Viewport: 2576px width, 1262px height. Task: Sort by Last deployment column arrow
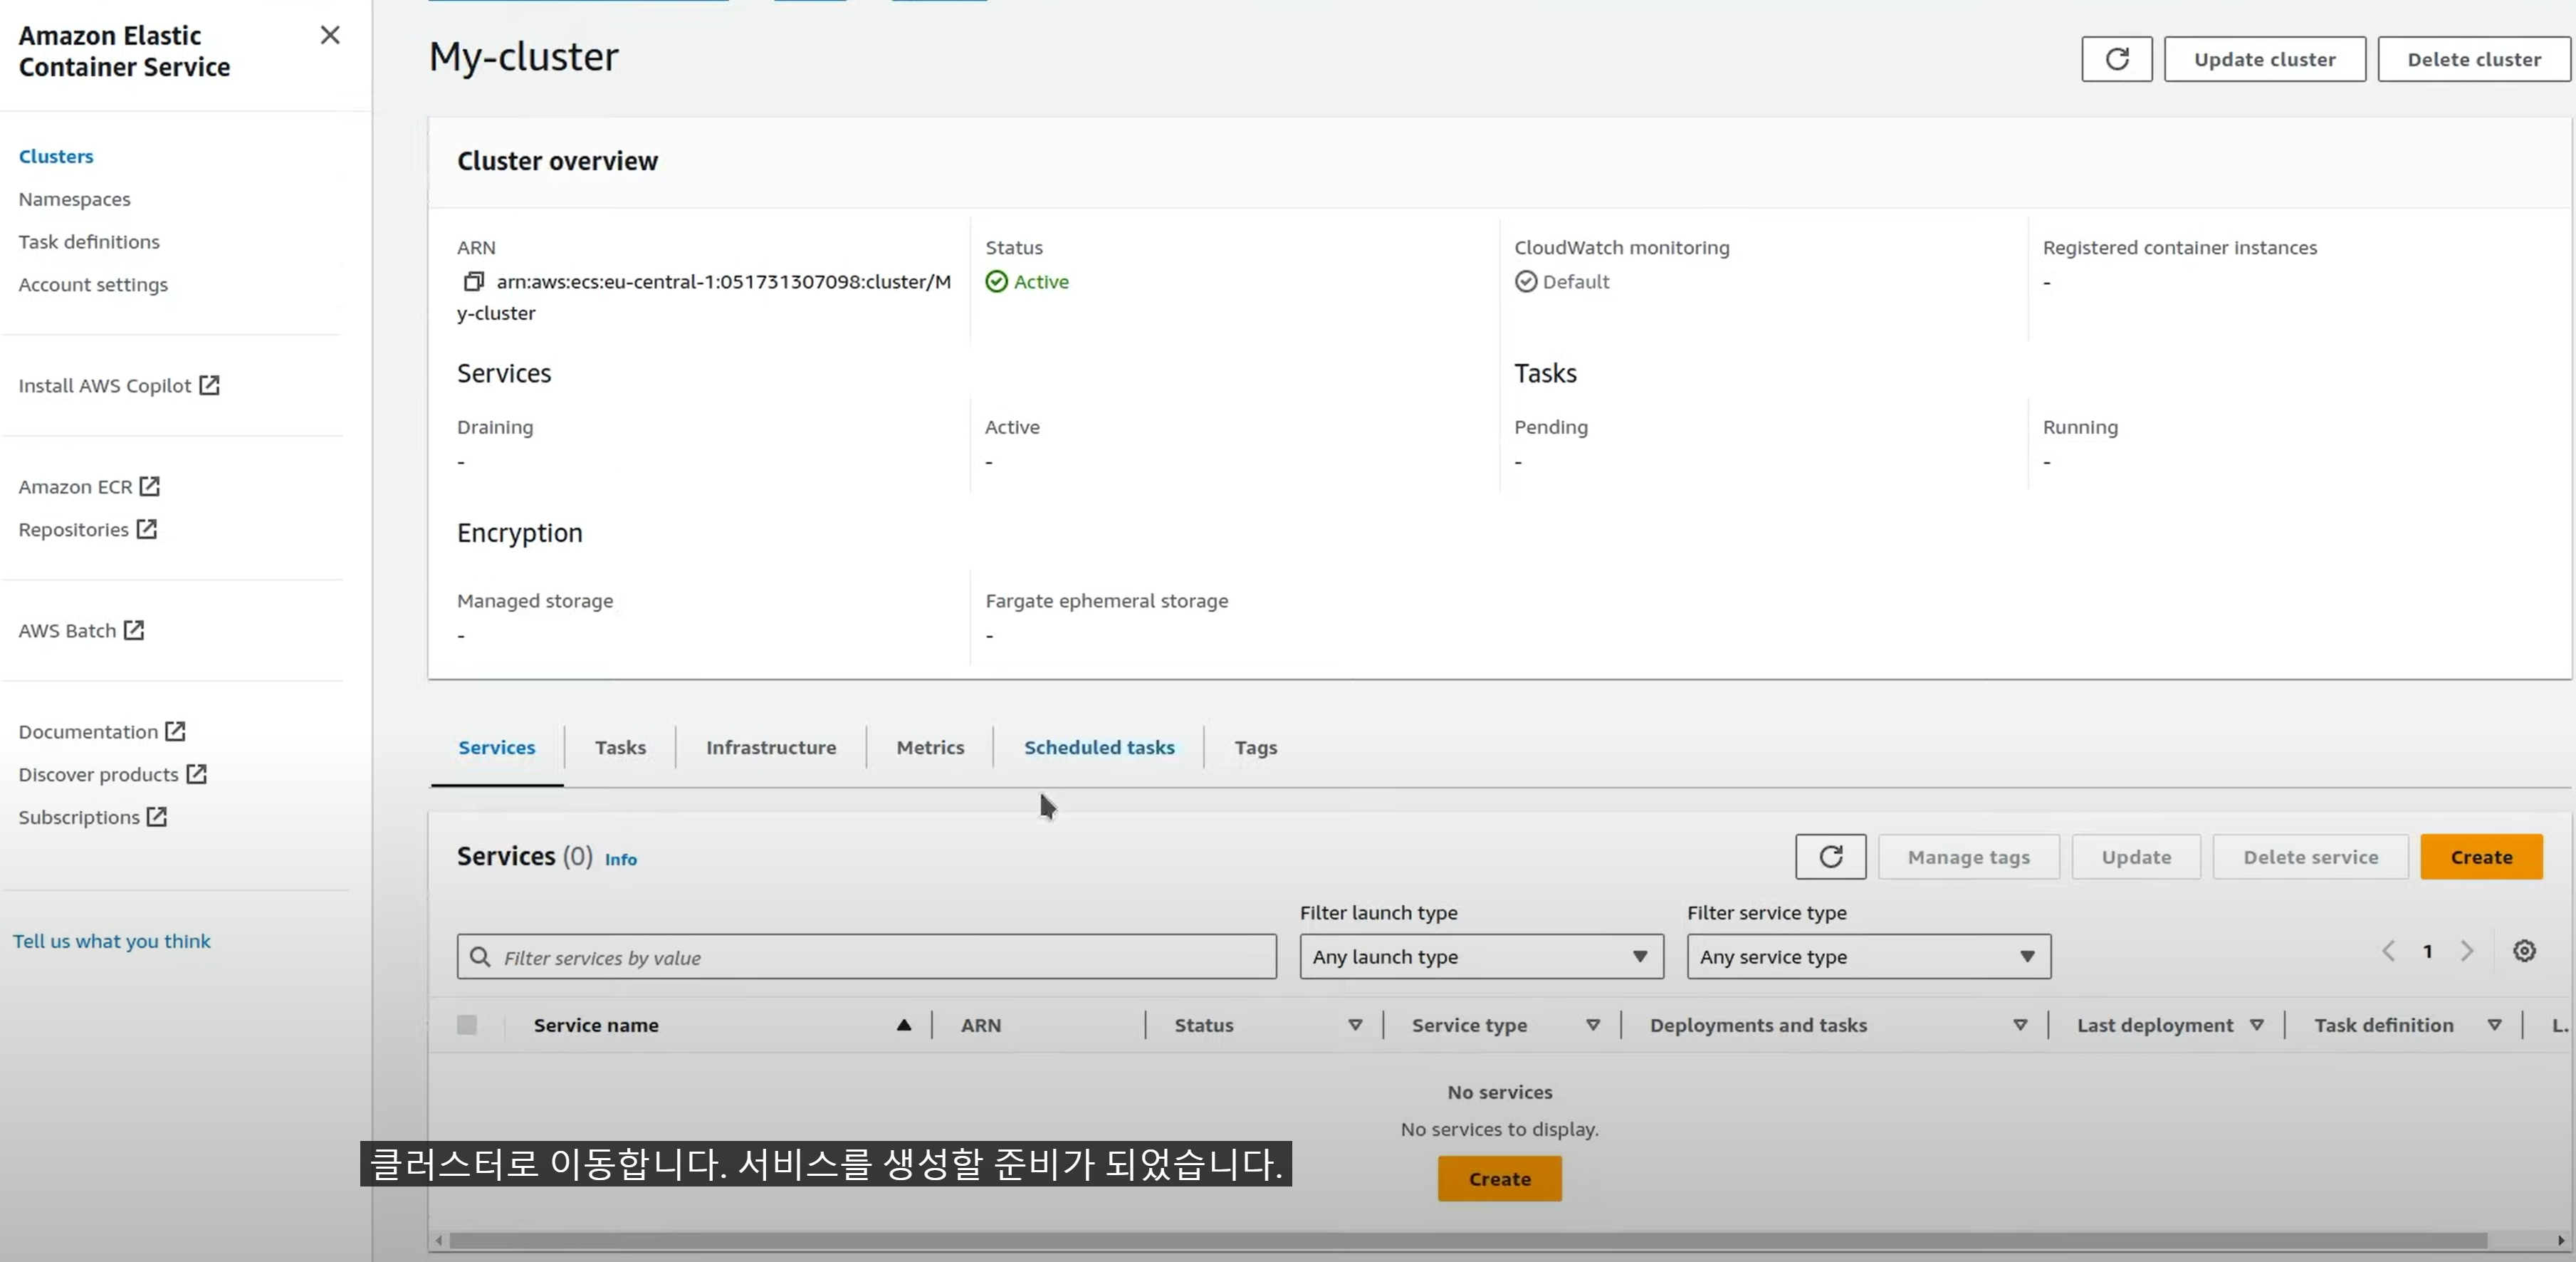click(2256, 1025)
